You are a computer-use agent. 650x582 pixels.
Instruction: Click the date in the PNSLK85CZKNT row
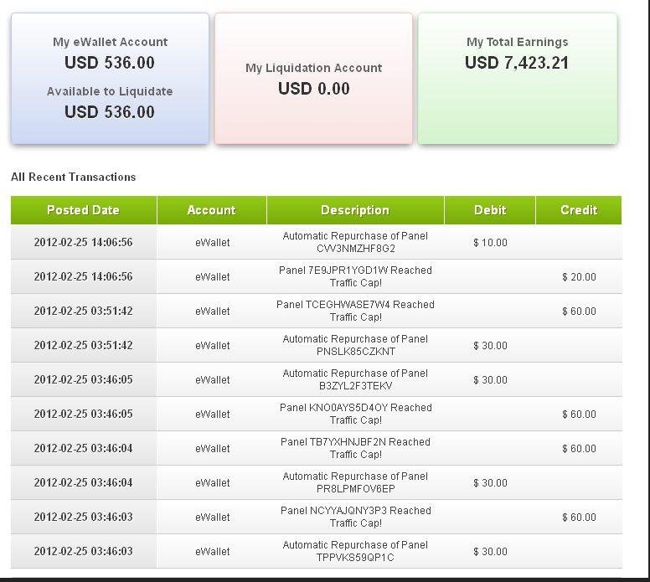83,345
